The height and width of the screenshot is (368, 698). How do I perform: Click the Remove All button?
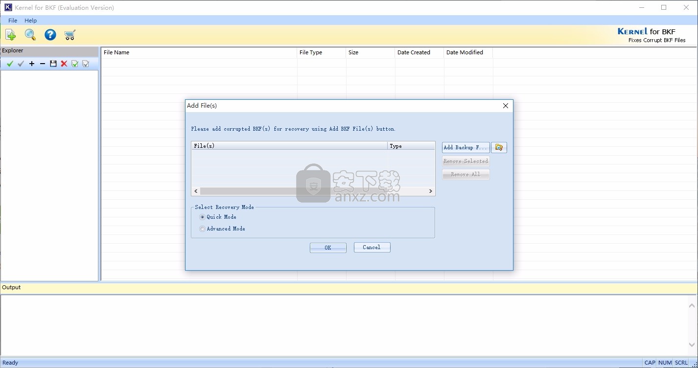tap(465, 174)
